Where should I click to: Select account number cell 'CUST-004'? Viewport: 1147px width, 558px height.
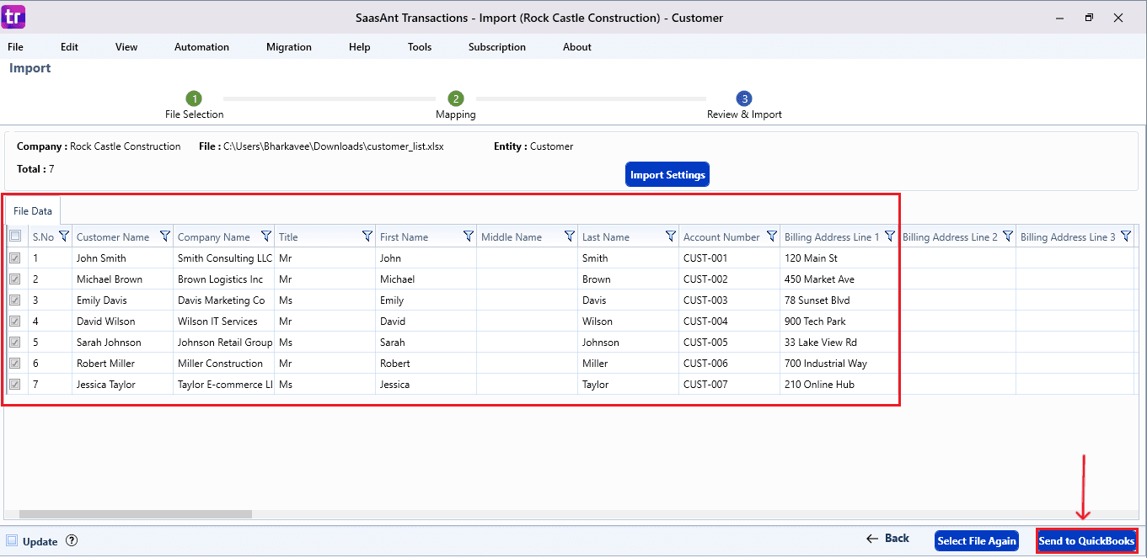click(730, 322)
